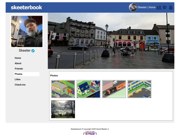Viewport: 180px width, 135px height.
Task: Select Friends in the sidebar menu
Action: [19, 69]
